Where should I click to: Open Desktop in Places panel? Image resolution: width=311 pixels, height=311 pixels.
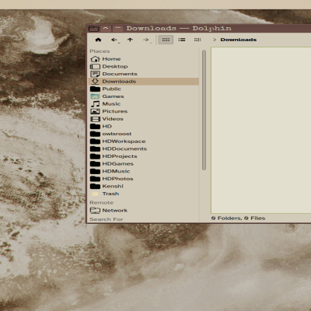[x=144, y=66]
